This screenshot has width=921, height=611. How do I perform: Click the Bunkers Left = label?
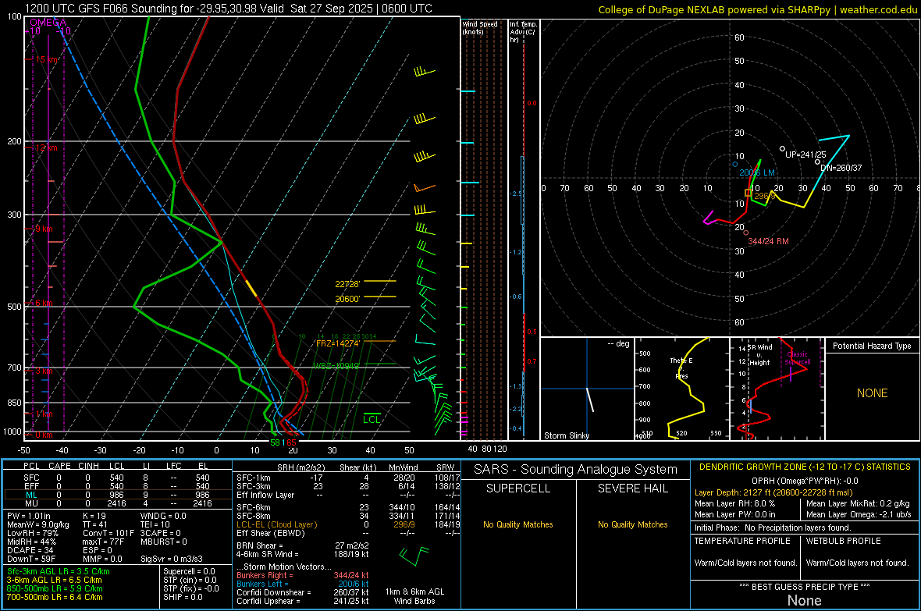pos(262,584)
